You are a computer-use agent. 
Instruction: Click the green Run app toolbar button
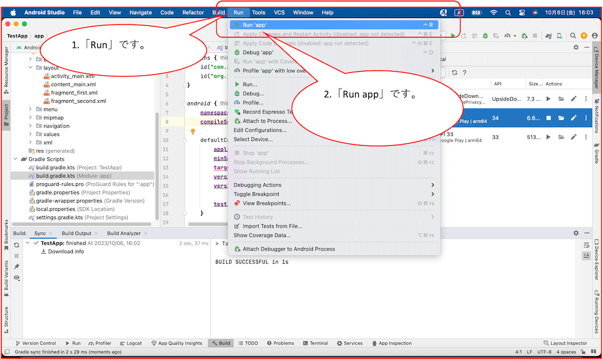453,36
